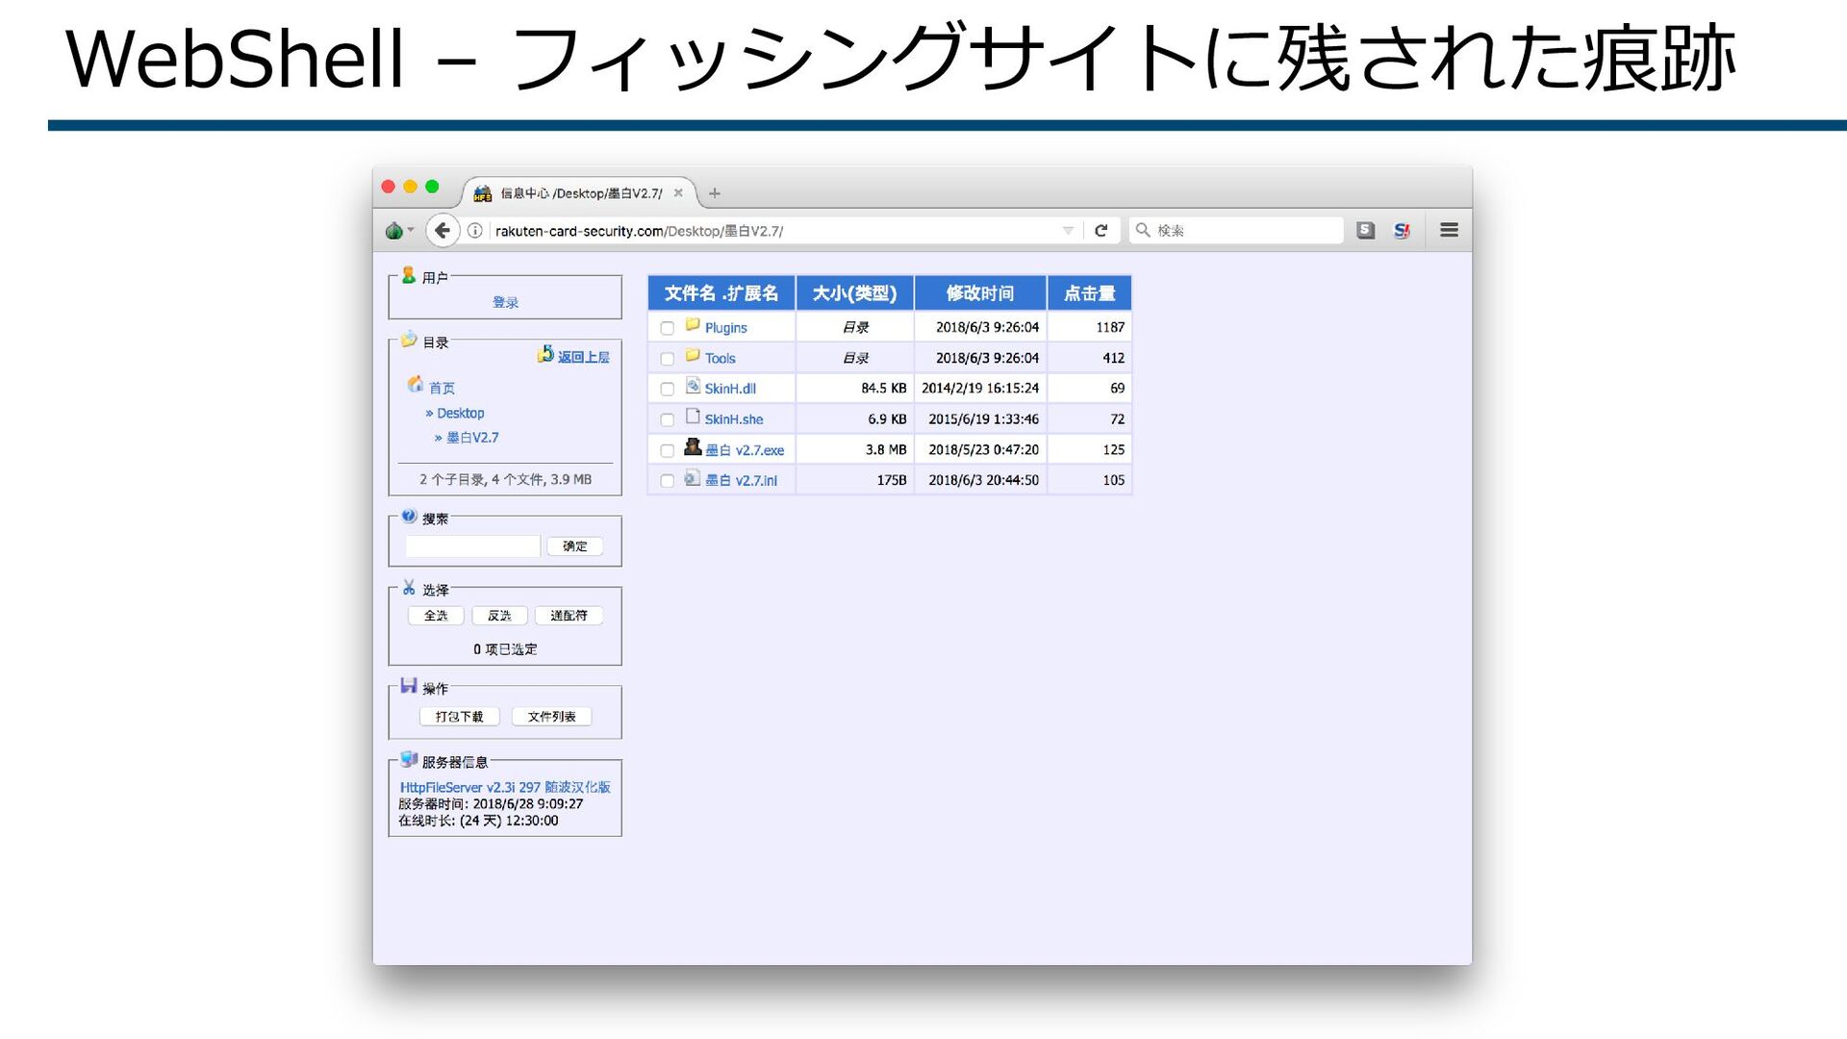1847x1039 pixels.
Task: Expand the green onion icon dropdown
Action: tap(398, 231)
